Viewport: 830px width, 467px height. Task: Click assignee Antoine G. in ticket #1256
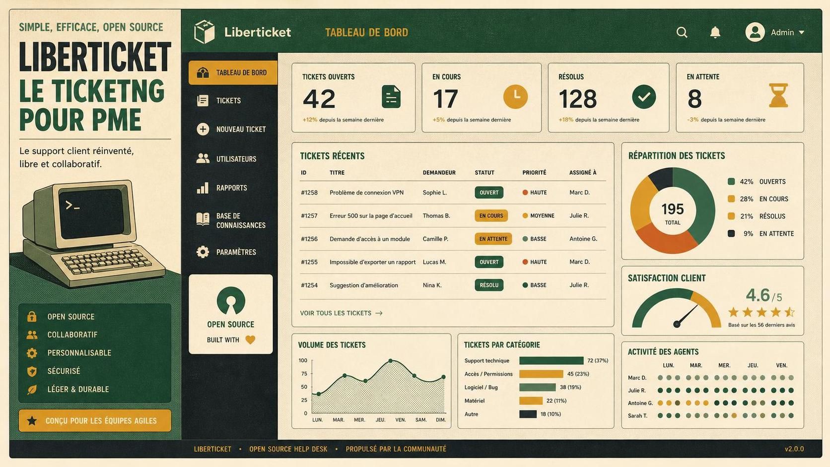coord(583,239)
